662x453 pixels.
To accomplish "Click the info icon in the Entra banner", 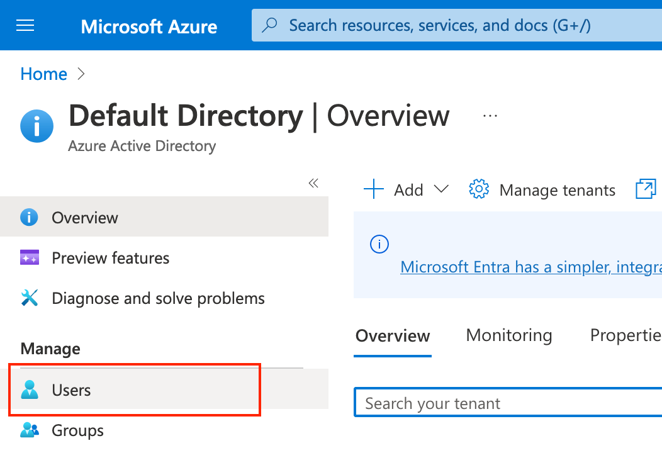I will (x=379, y=244).
